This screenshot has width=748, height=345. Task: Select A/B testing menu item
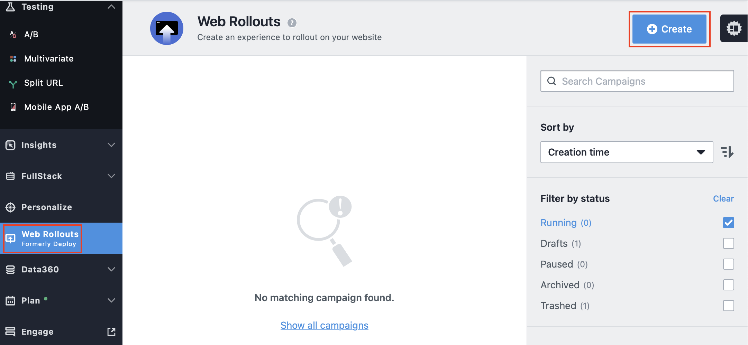pyautogui.click(x=31, y=35)
